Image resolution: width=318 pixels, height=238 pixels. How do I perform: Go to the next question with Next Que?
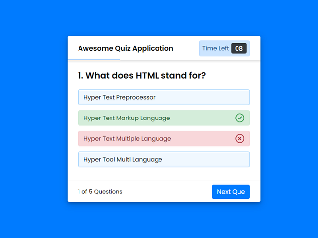point(231,192)
